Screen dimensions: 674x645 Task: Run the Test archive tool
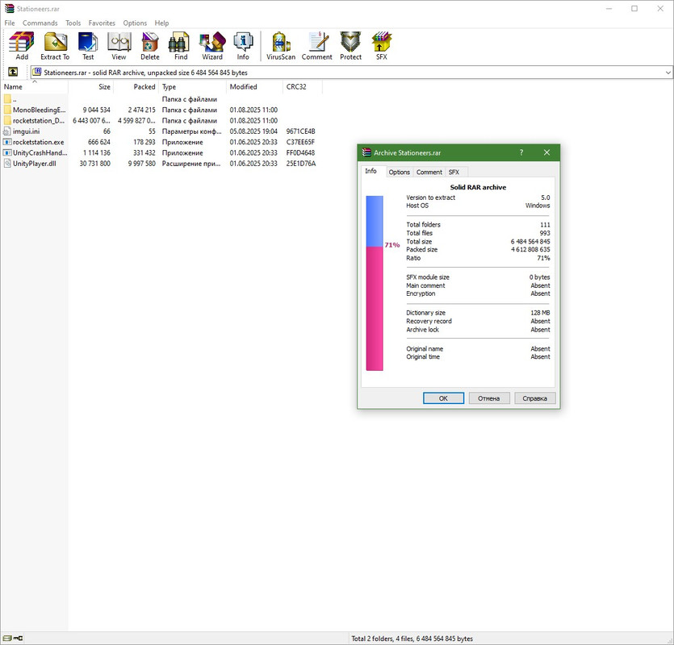coord(88,45)
